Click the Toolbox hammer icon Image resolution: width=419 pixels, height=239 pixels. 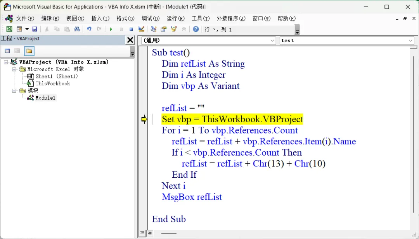tap(184, 29)
